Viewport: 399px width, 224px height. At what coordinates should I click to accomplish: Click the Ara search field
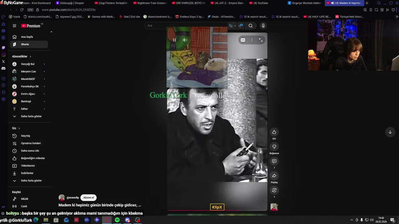(186, 26)
